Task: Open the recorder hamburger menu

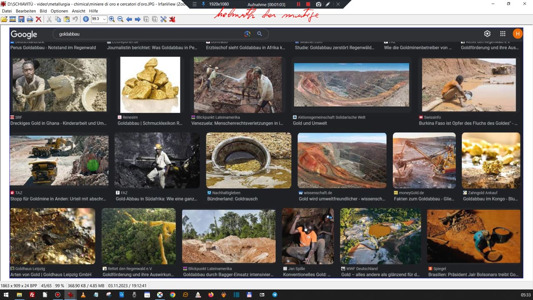Action: click(x=194, y=4)
